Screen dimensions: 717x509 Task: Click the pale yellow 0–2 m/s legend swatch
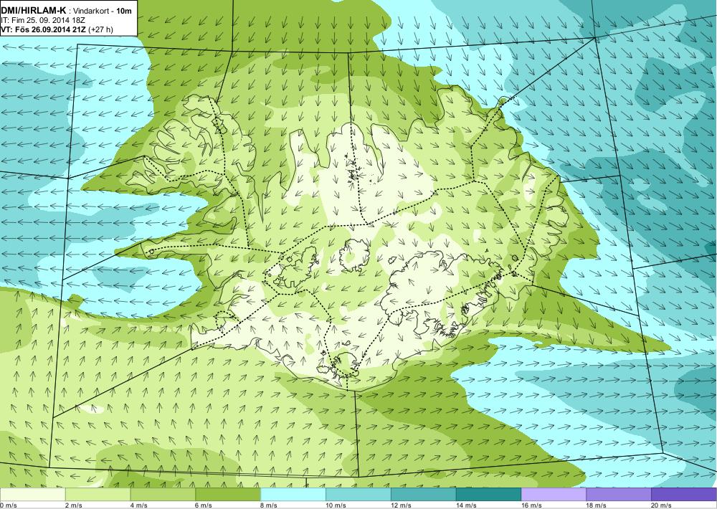[x=32, y=495]
